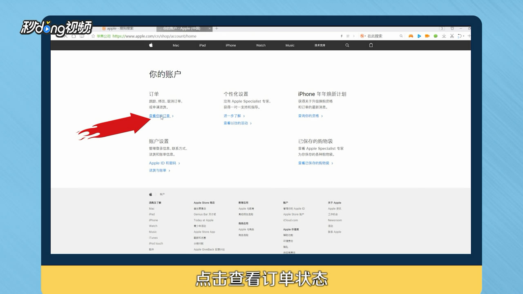Open Watch in the Apple navigation bar
This screenshot has height=294, width=523.
tap(261, 45)
